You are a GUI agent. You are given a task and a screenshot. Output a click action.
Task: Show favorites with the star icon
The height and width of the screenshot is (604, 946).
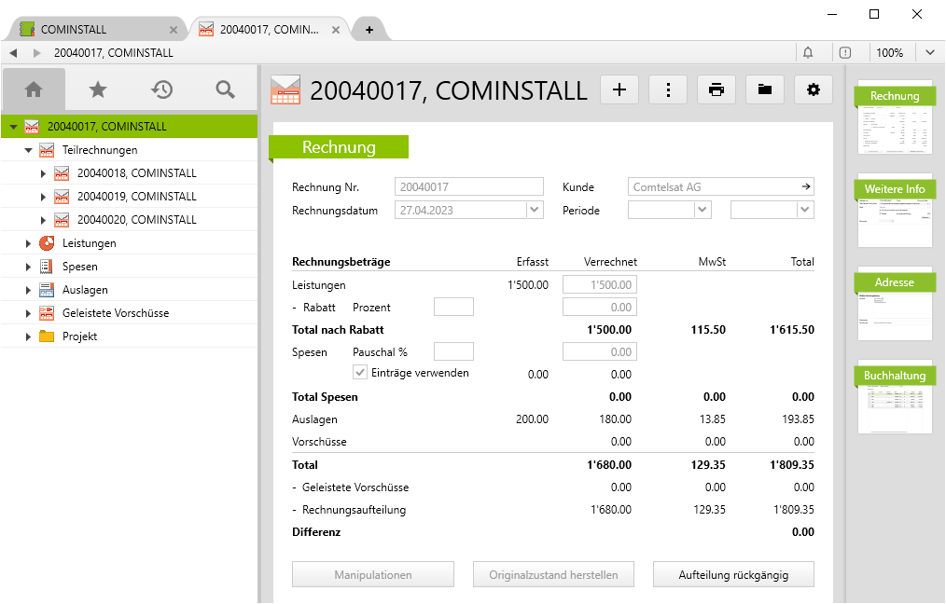(98, 89)
